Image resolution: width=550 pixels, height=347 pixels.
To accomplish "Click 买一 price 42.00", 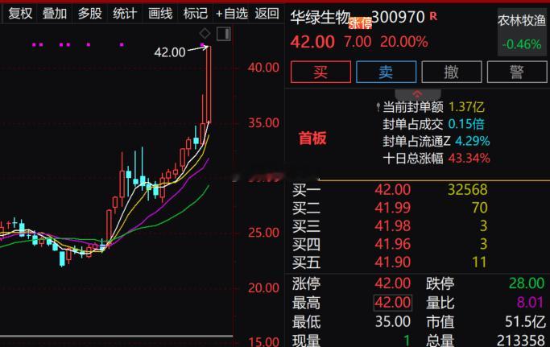I will 392,189.
